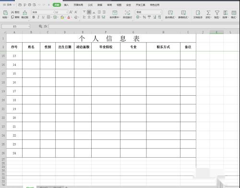Viewport: 240px width, 188px height.
Task: Click the Conditional Formatting icon
Action: point(170,13)
